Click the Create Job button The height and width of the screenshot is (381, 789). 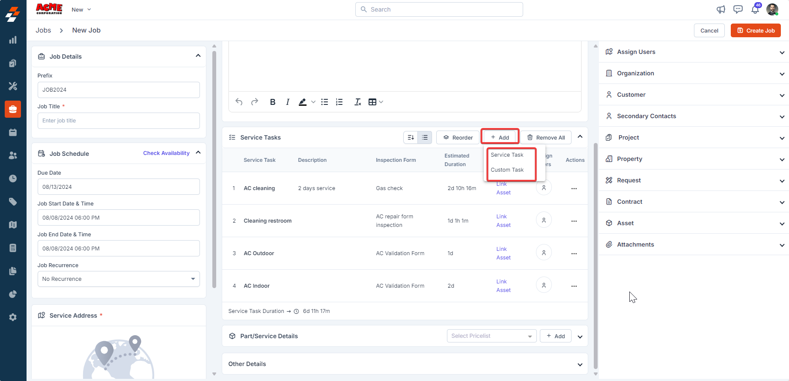(756, 30)
